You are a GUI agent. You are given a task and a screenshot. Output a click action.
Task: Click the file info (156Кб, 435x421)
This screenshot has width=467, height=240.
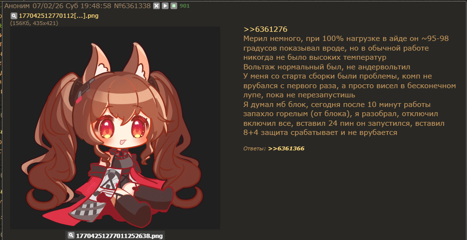pyautogui.click(x=34, y=23)
